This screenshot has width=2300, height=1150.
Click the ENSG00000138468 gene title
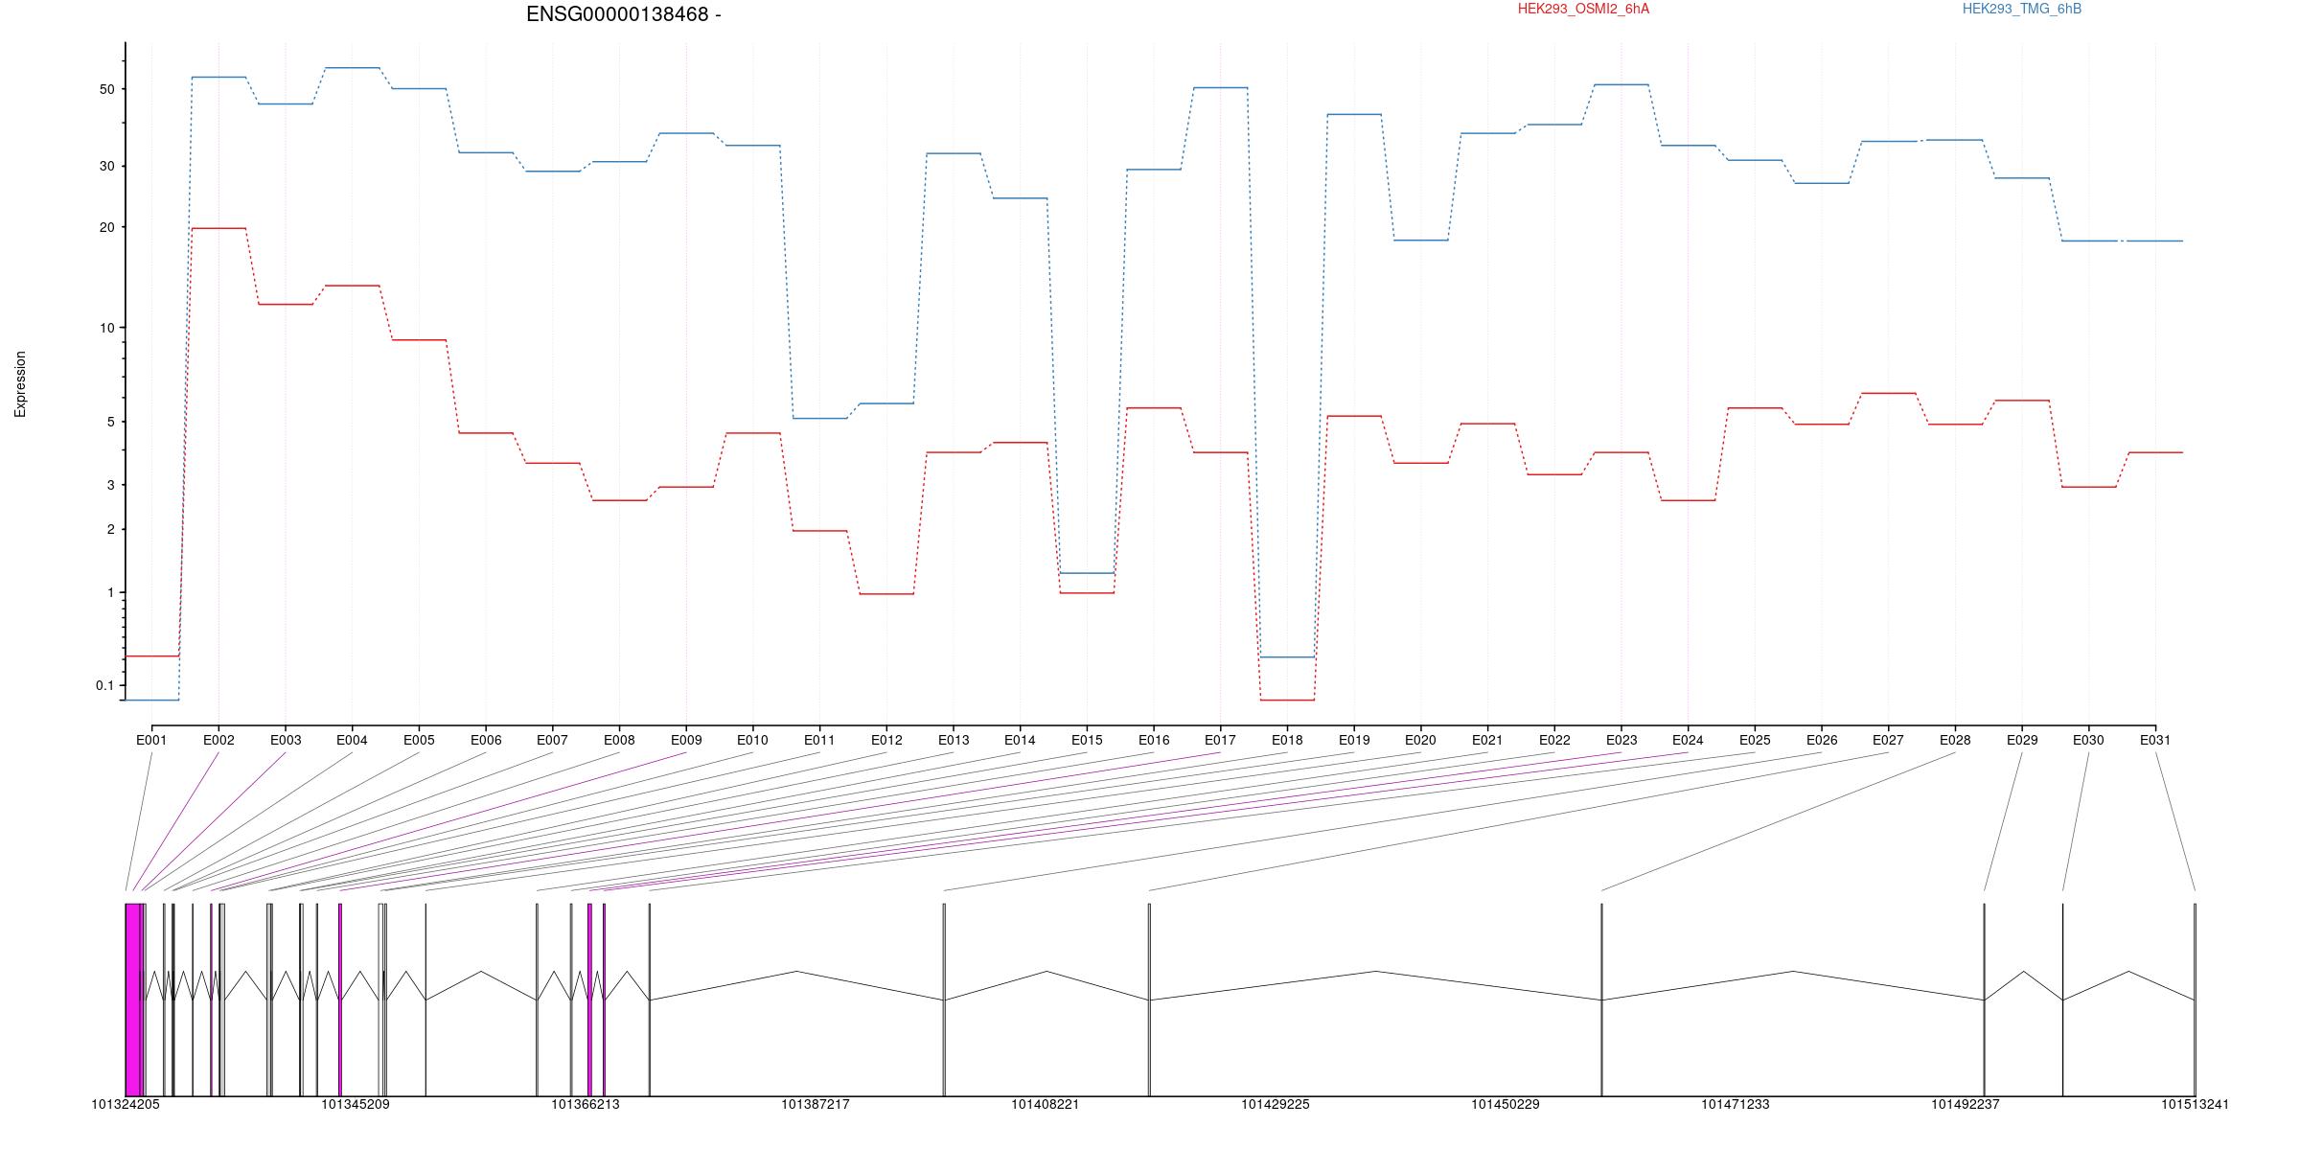(x=623, y=14)
